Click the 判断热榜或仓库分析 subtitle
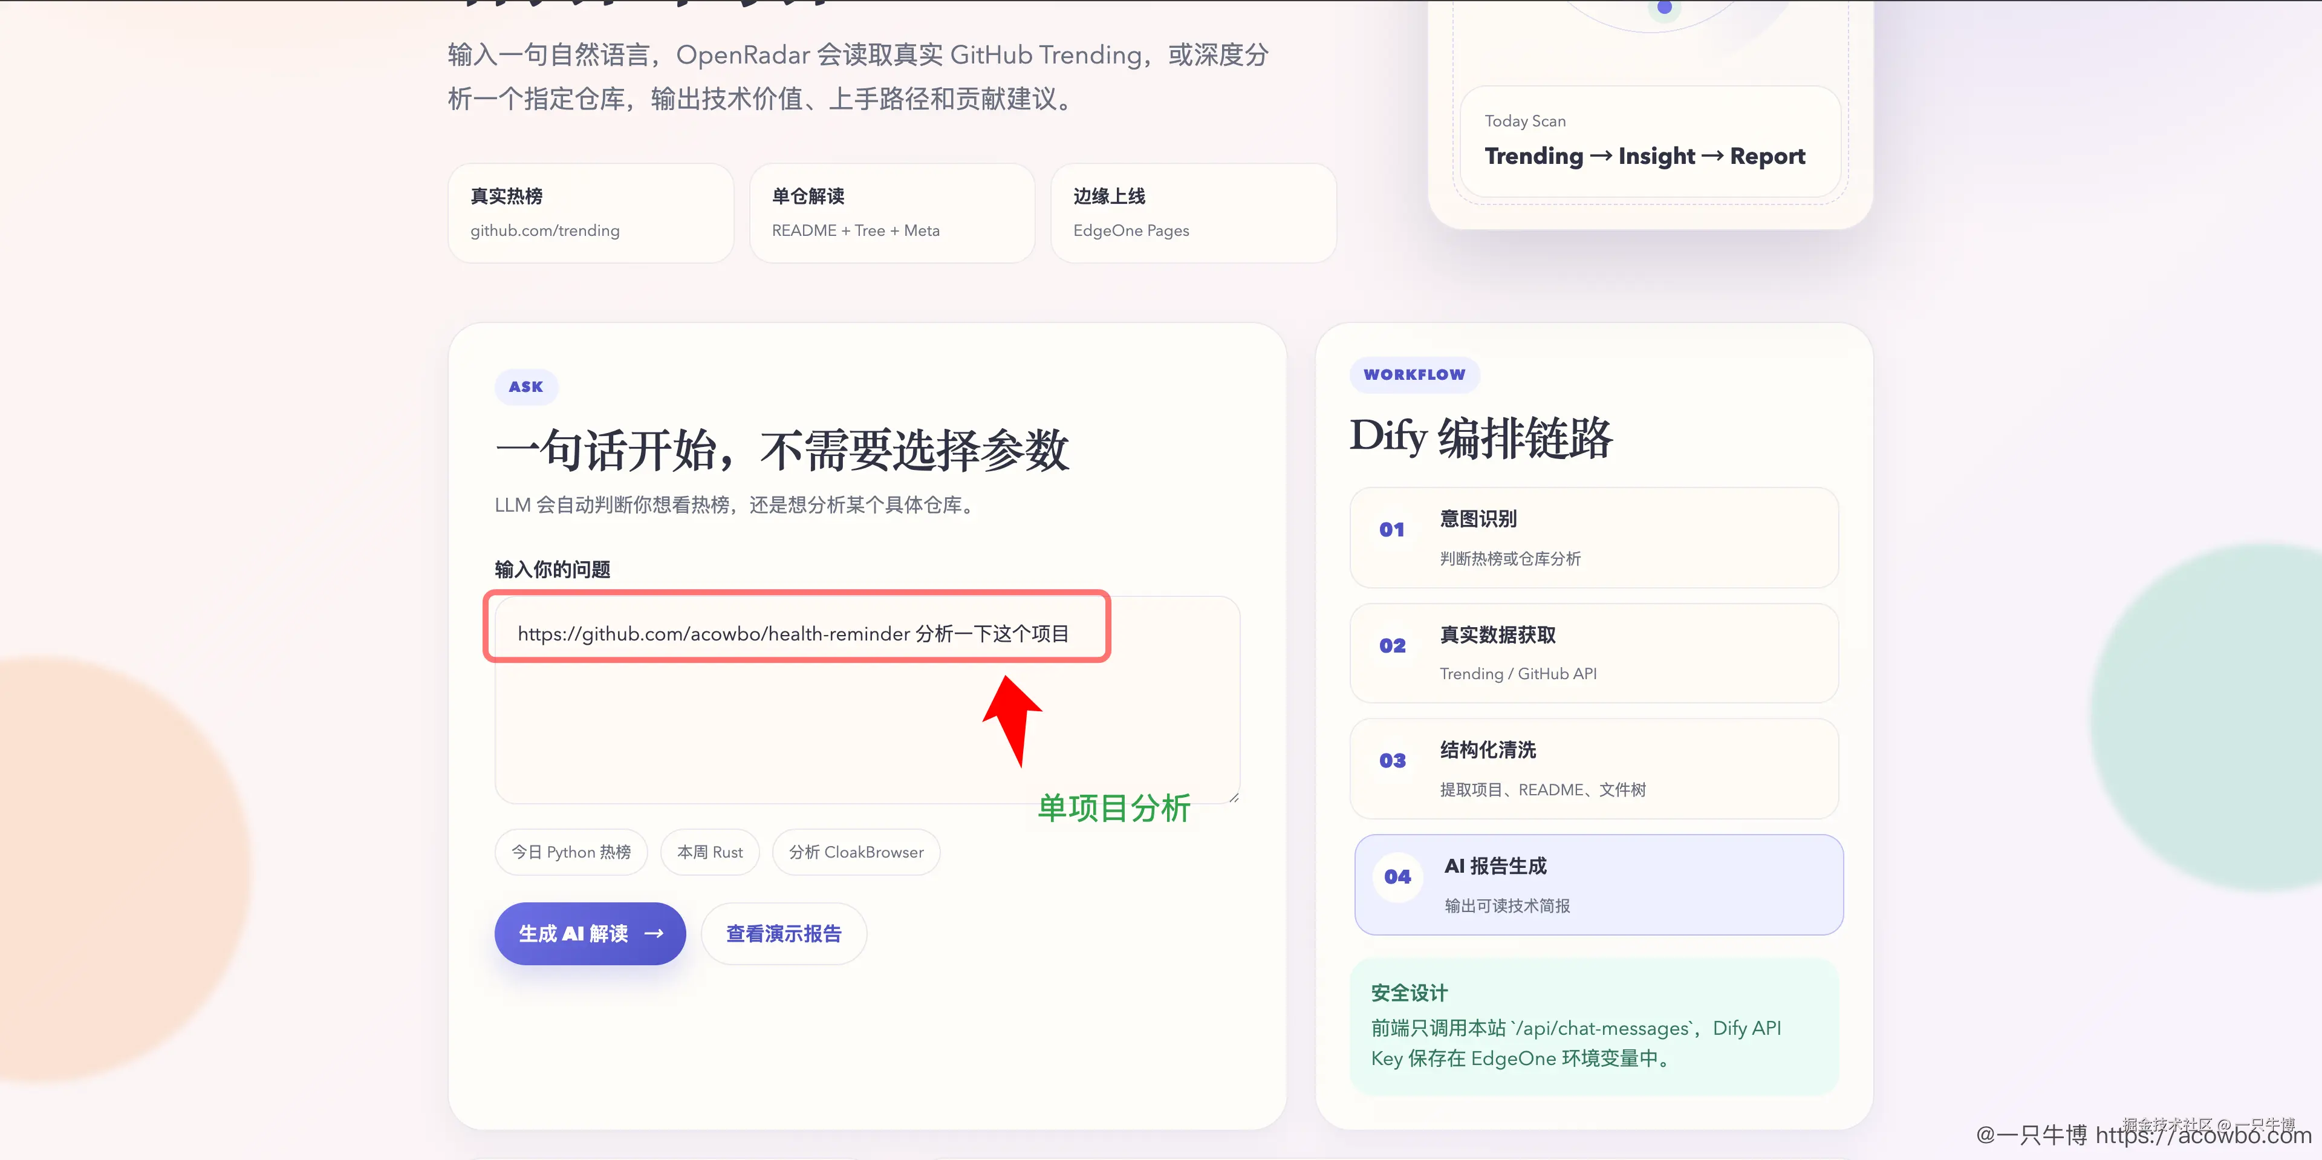This screenshot has height=1160, width=2322. coord(1510,559)
